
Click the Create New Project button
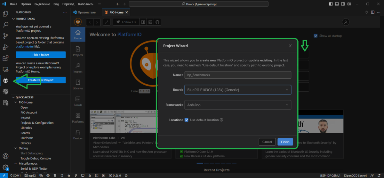tap(41, 80)
